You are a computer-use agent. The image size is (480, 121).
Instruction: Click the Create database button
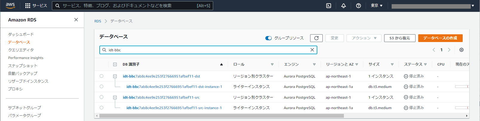pyautogui.click(x=440, y=38)
